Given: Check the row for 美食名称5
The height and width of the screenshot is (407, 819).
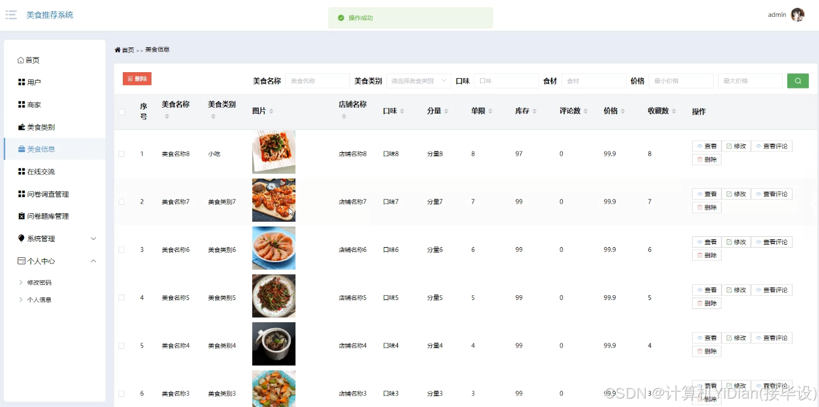Looking at the screenshot, I should [x=122, y=298].
